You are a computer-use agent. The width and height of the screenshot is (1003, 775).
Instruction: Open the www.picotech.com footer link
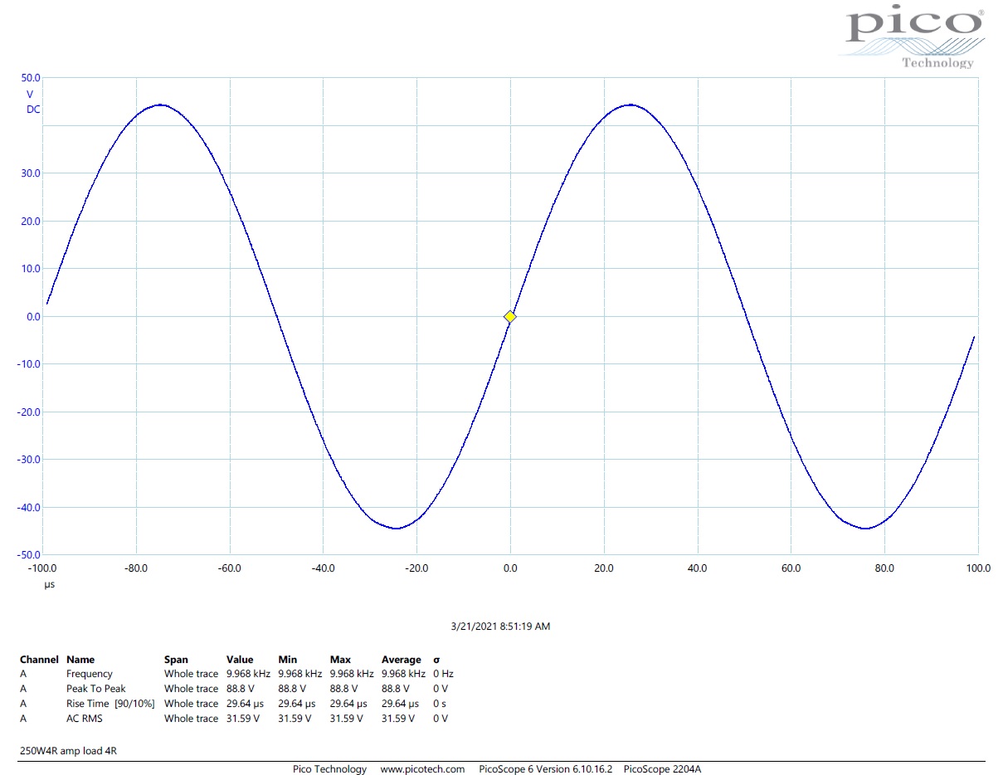point(422,769)
